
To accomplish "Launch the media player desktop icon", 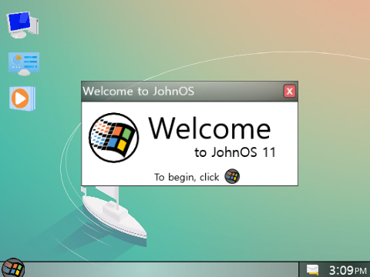I will [22, 98].
